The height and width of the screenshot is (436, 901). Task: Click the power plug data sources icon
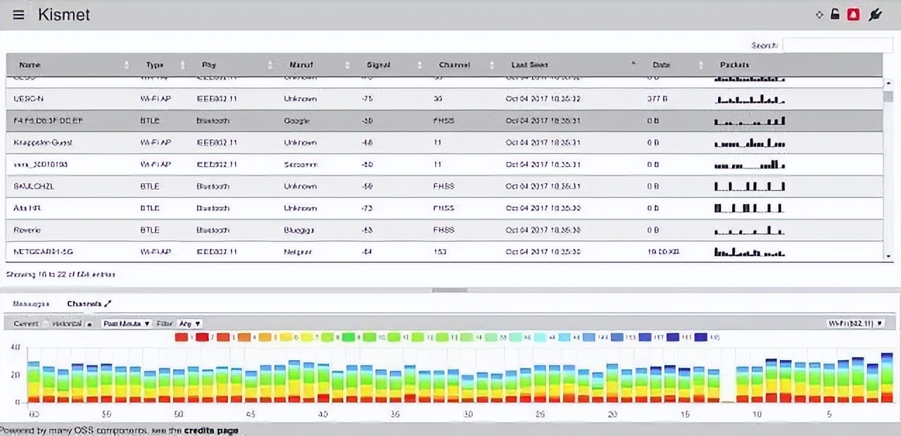coord(875,15)
